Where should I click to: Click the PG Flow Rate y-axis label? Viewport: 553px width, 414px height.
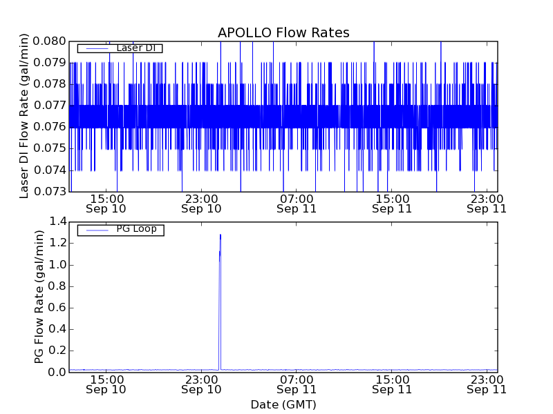point(39,297)
